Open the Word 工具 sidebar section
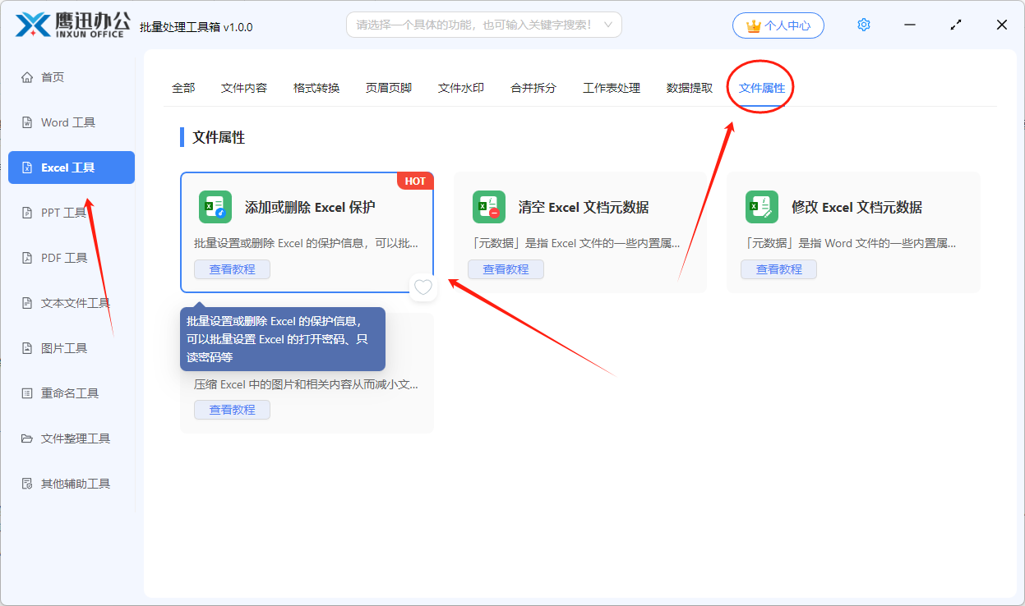Screen dimensions: 1025x606 (69, 122)
